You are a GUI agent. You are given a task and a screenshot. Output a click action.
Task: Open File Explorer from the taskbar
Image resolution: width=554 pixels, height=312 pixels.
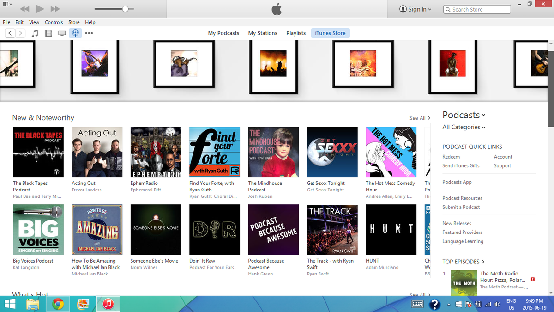[33, 304]
